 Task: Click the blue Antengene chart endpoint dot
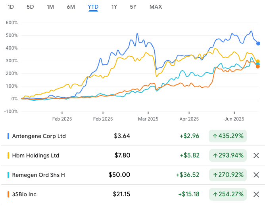[258, 43]
